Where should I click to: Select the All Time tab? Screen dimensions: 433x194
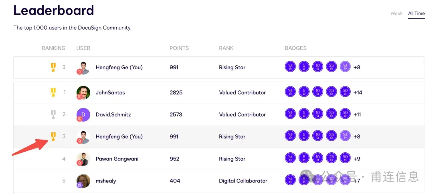click(416, 13)
